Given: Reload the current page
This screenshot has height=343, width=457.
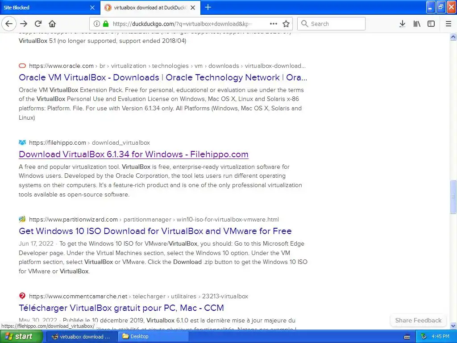Looking at the screenshot, I should pyautogui.click(x=38, y=24).
